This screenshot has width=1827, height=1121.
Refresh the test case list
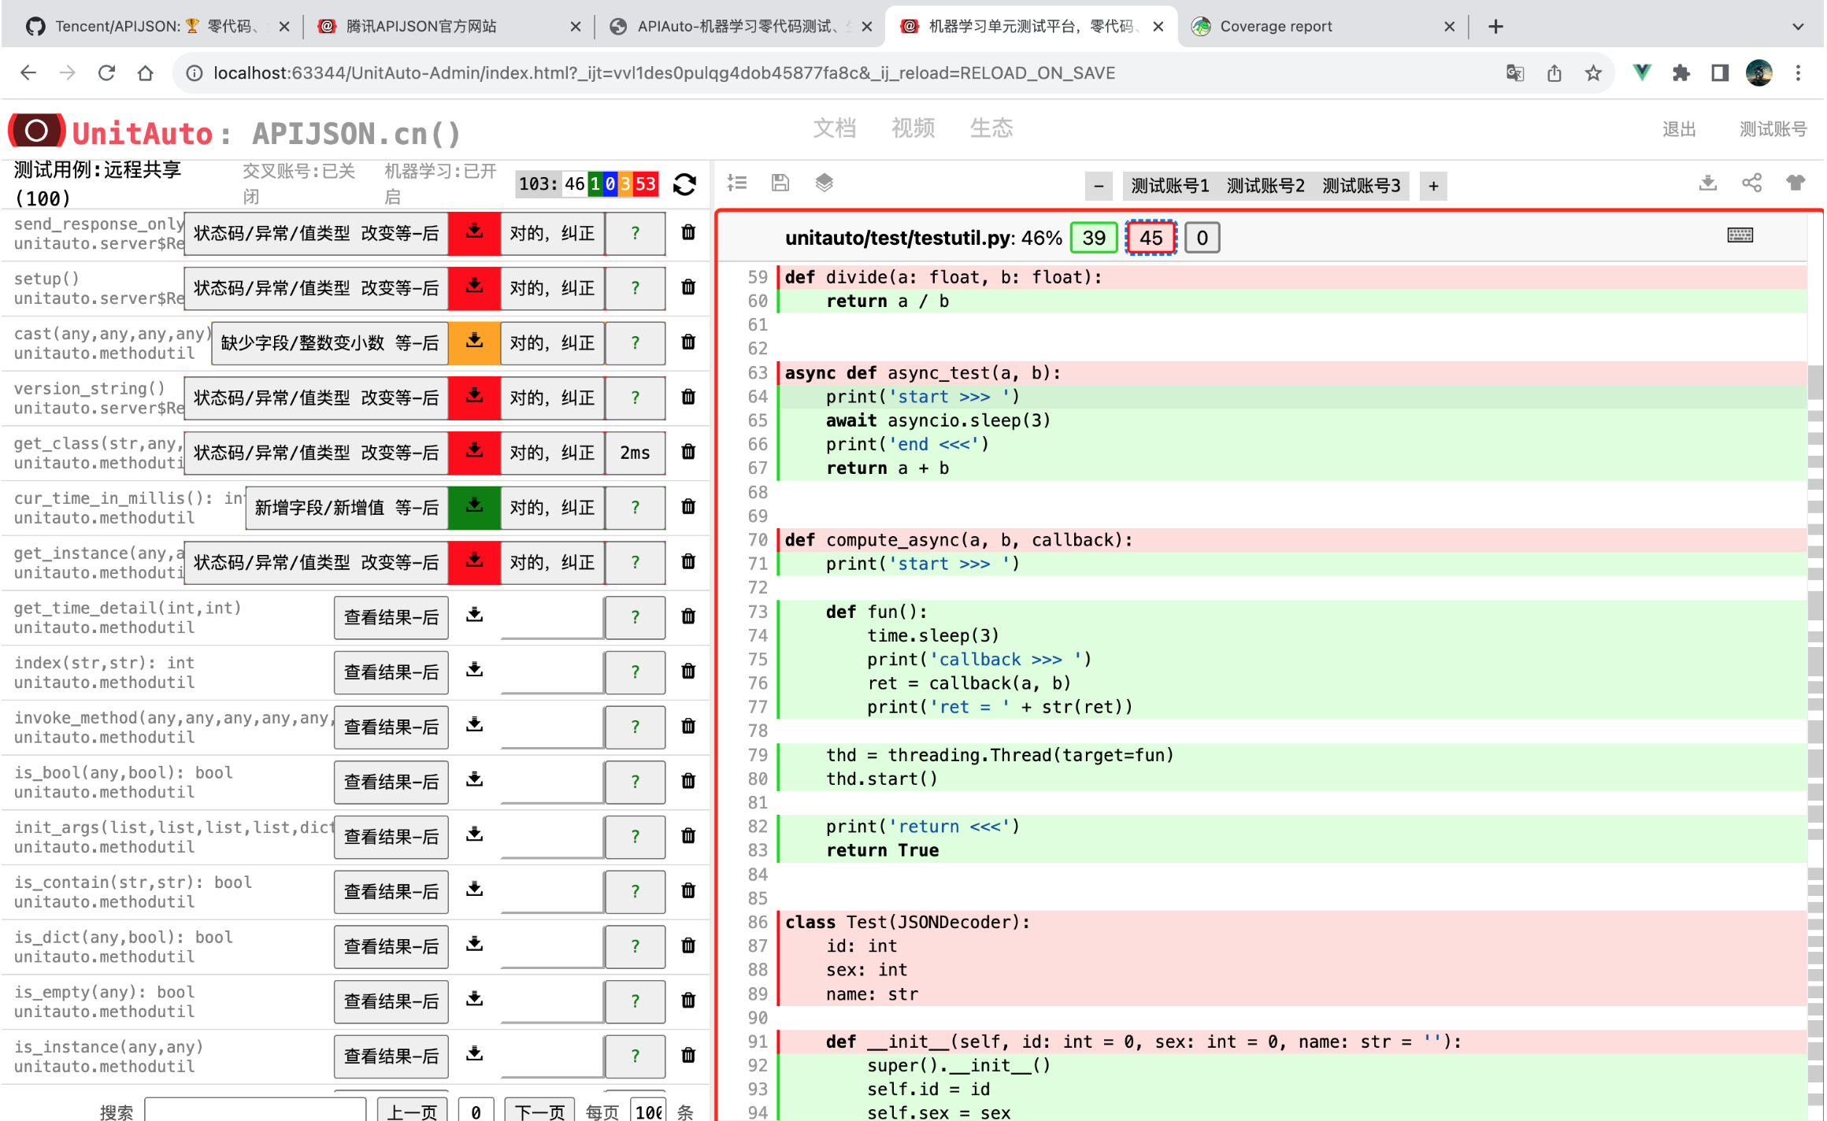(684, 184)
